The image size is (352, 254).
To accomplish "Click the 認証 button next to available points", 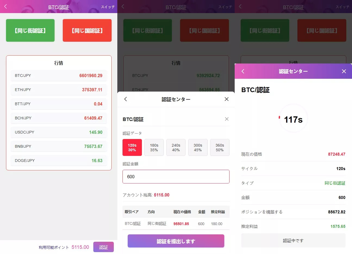I will point(103,247).
